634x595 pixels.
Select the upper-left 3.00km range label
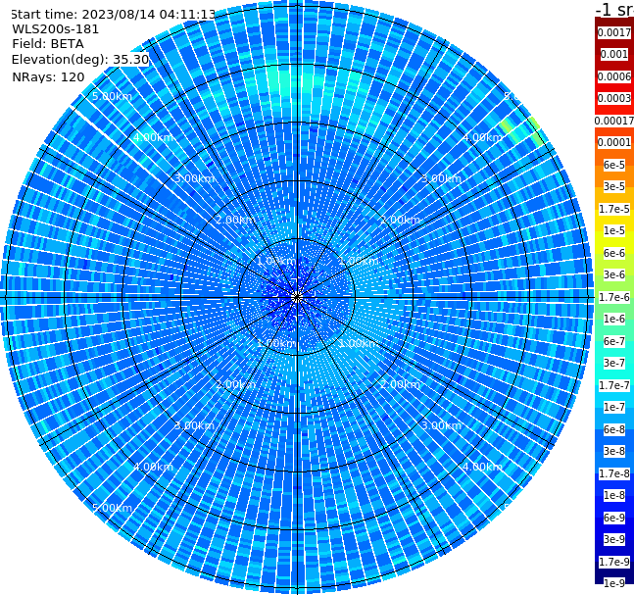pos(194,178)
